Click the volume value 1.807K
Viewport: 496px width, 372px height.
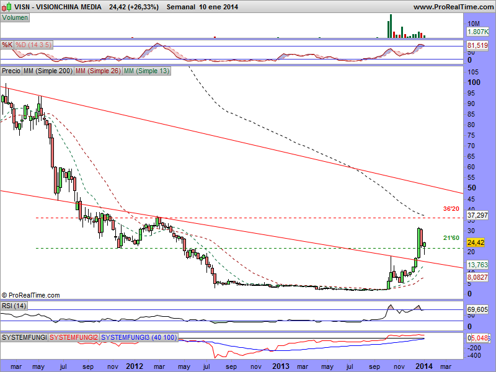pos(477,32)
